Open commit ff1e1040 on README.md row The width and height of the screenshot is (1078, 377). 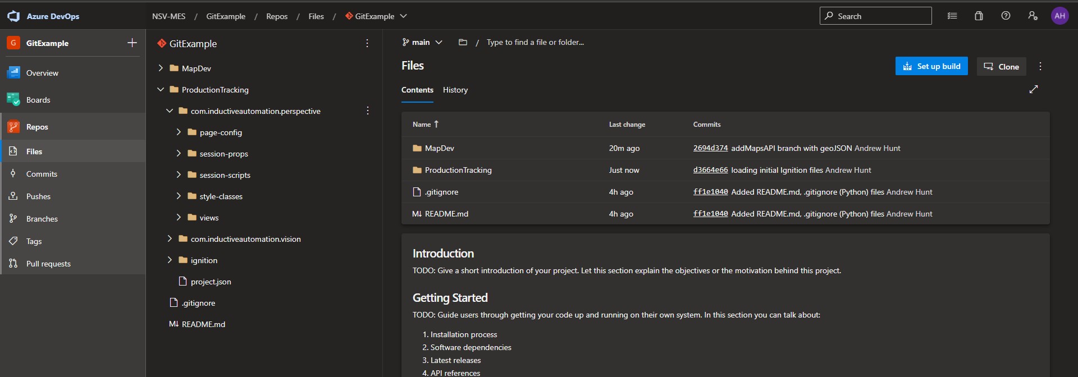point(710,214)
